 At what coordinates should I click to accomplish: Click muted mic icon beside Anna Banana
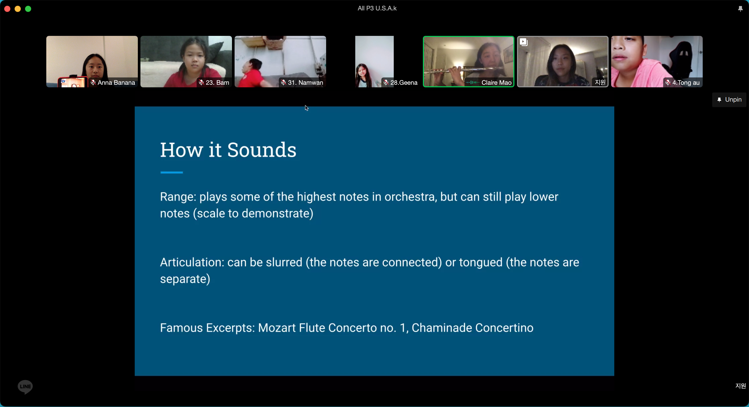93,82
